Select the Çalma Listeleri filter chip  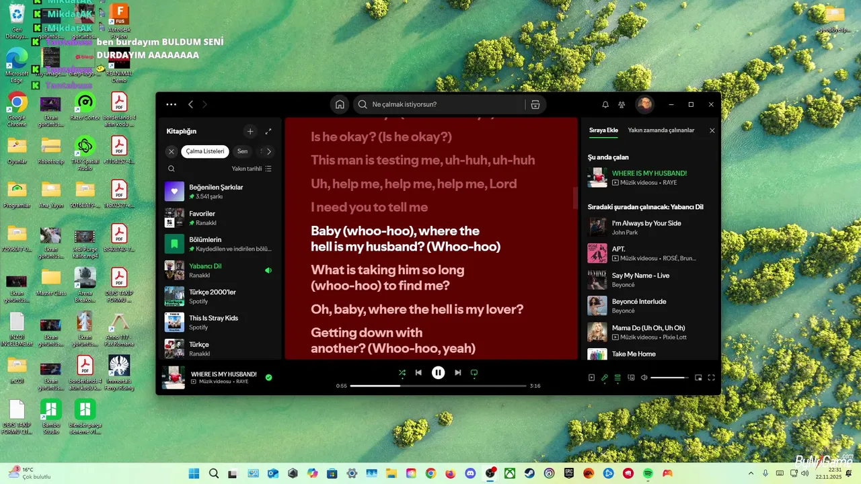tap(205, 151)
